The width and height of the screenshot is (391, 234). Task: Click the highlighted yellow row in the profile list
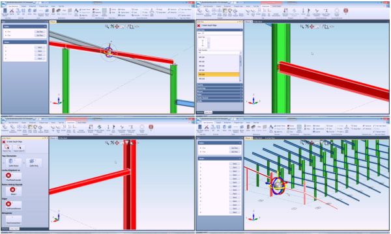tap(219, 74)
